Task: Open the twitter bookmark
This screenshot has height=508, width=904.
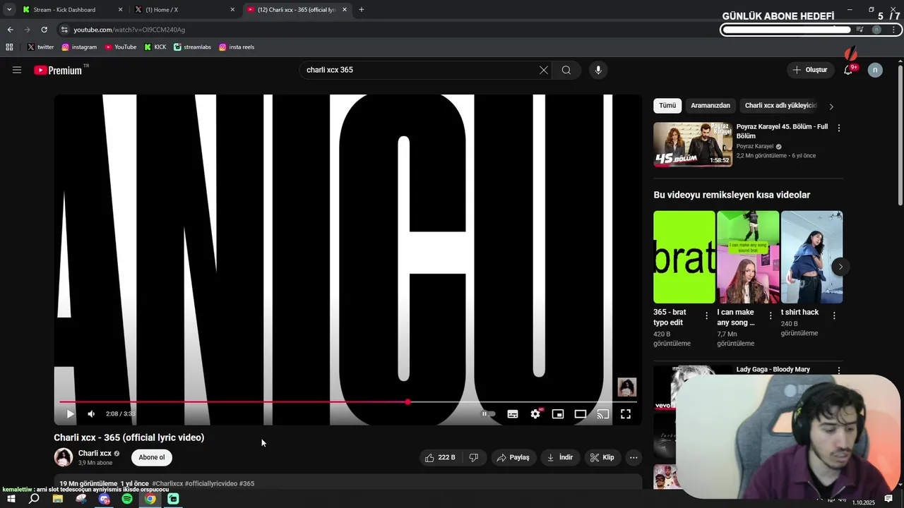Action: (x=41, y=47)
